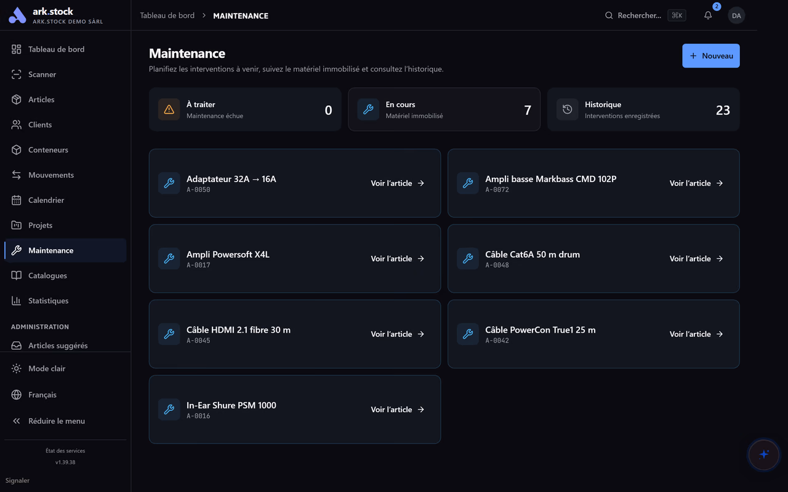Click wrench icon for Ampli Powersoft X4L

(169, 259)
